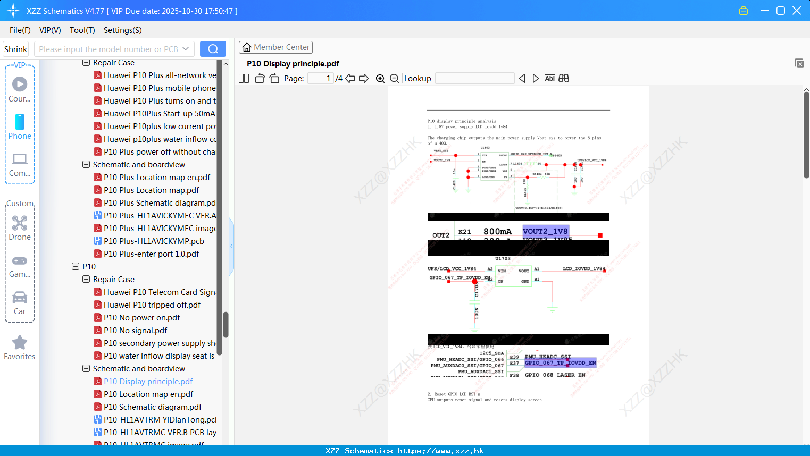The width and height of the screenshot is (810, 456).
Task: Click the tree panel vertical scrollbar thumb
Action: 226,325
